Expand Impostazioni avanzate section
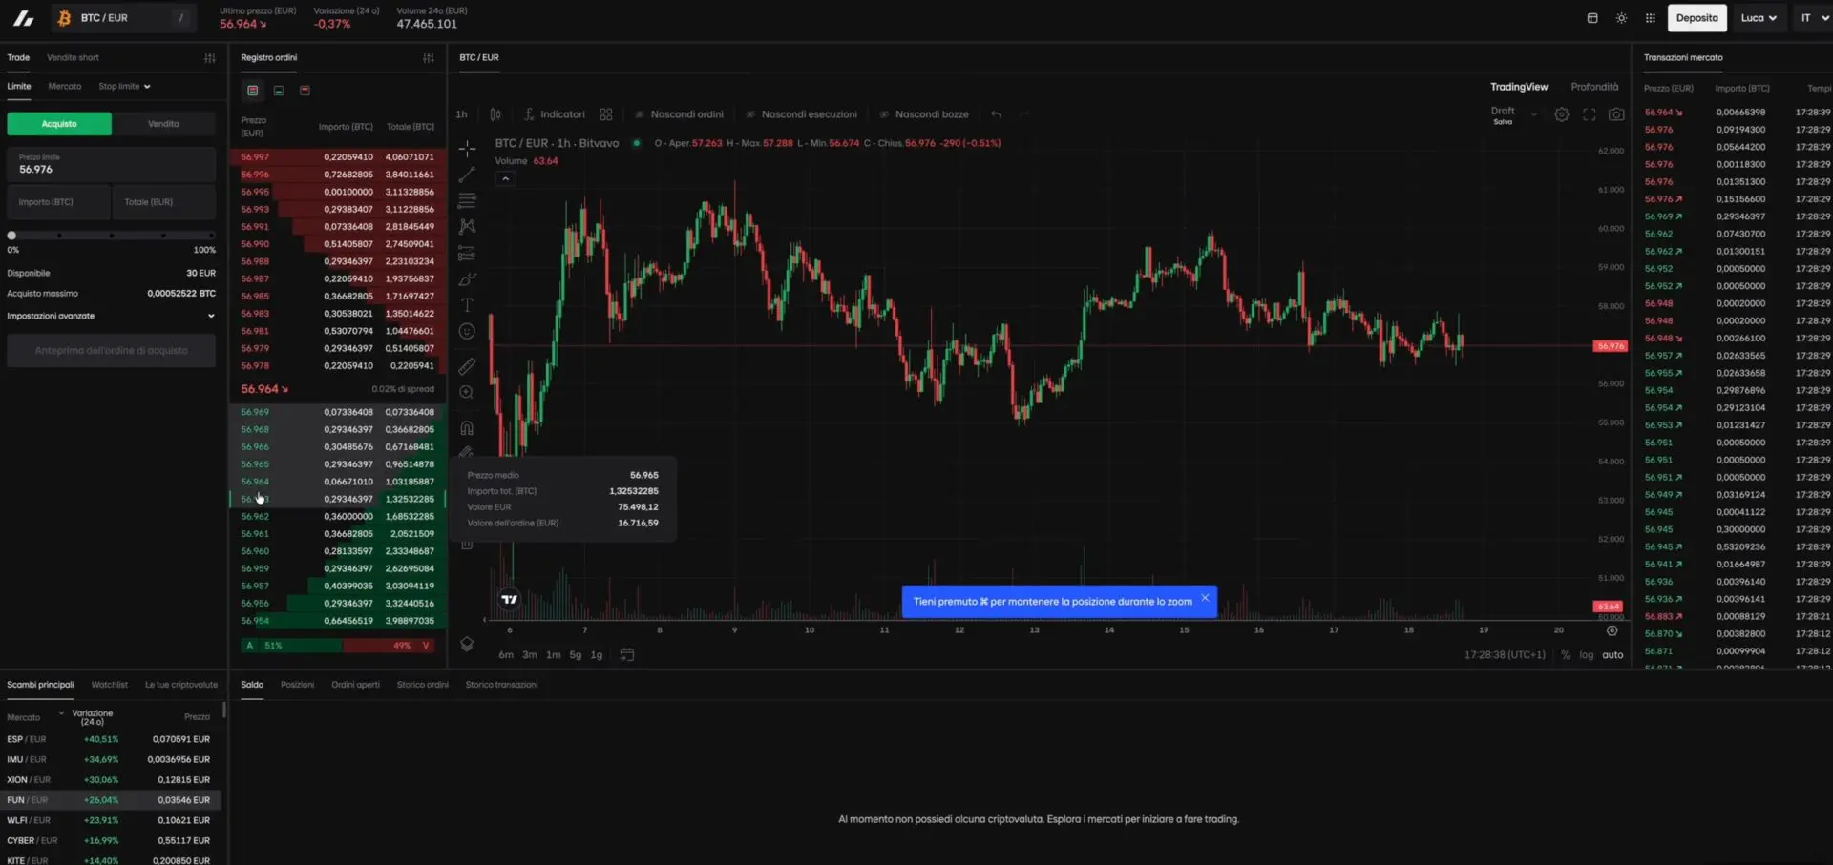Image resolution: width=1833 pixels, height=865 pixels. click(111, 316)
